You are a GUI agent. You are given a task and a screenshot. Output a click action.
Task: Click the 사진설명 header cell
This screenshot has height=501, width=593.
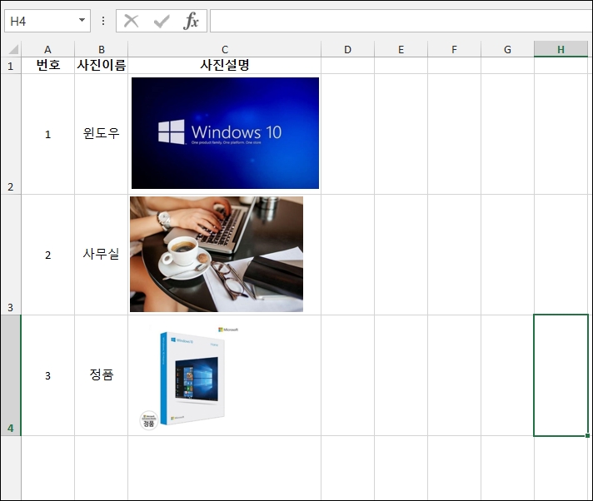[x=225, y=66]
